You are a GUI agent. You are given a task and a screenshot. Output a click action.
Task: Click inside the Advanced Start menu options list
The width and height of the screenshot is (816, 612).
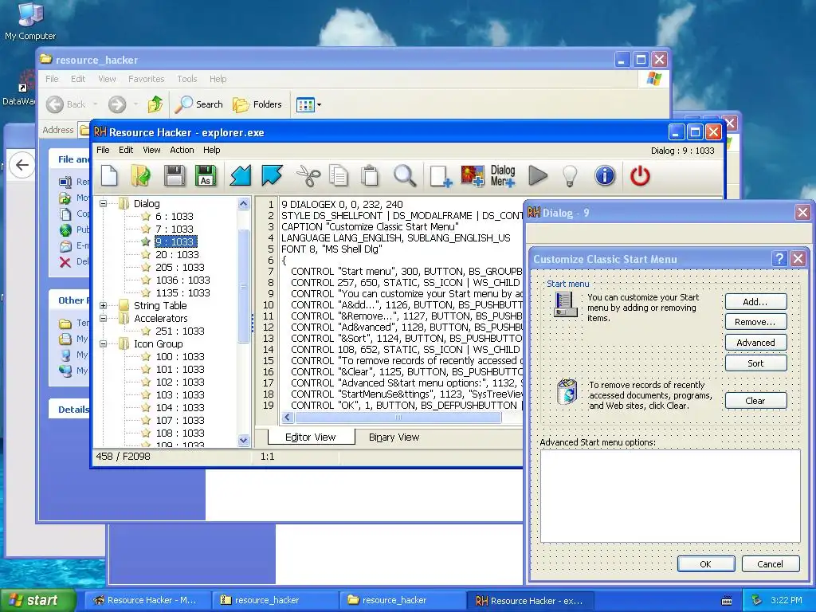pyautogui.click(x=670, y=496)
